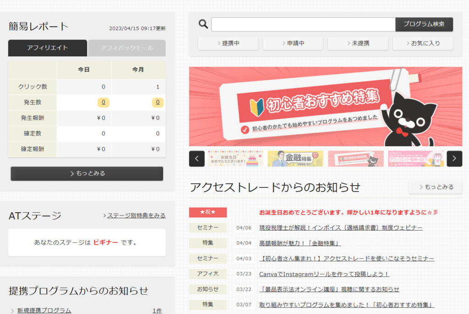Image resolution: width=469 pixels, height=314 pixels.
Task: Click today's 発生数 highlighted value
Action: click(104, 102)
